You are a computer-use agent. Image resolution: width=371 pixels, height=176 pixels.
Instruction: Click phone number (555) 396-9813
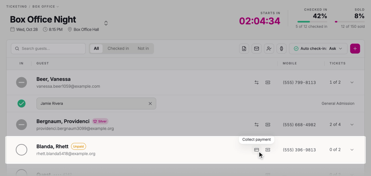coord(299,150)
